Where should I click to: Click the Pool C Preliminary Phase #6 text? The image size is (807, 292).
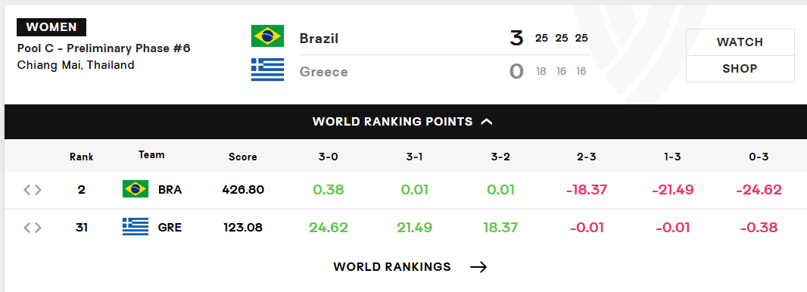pos(104,48)
